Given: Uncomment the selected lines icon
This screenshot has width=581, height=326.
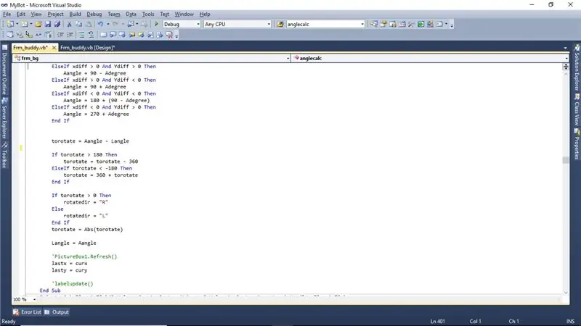Looking at the screenshot, I should (x=91, y=35).
